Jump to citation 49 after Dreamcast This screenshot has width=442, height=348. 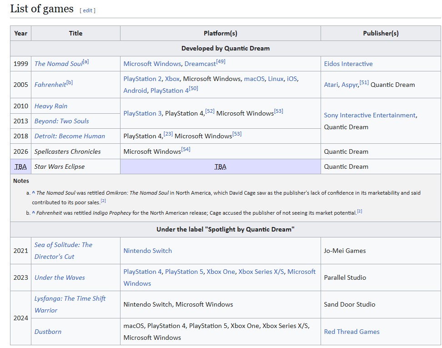(x=221, y=61)
